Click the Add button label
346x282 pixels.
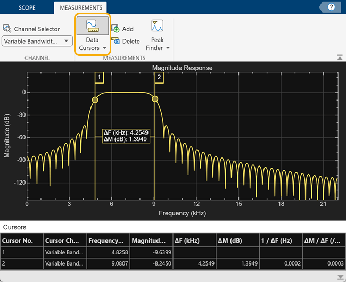pyautogui.click(x=128, y=29)
